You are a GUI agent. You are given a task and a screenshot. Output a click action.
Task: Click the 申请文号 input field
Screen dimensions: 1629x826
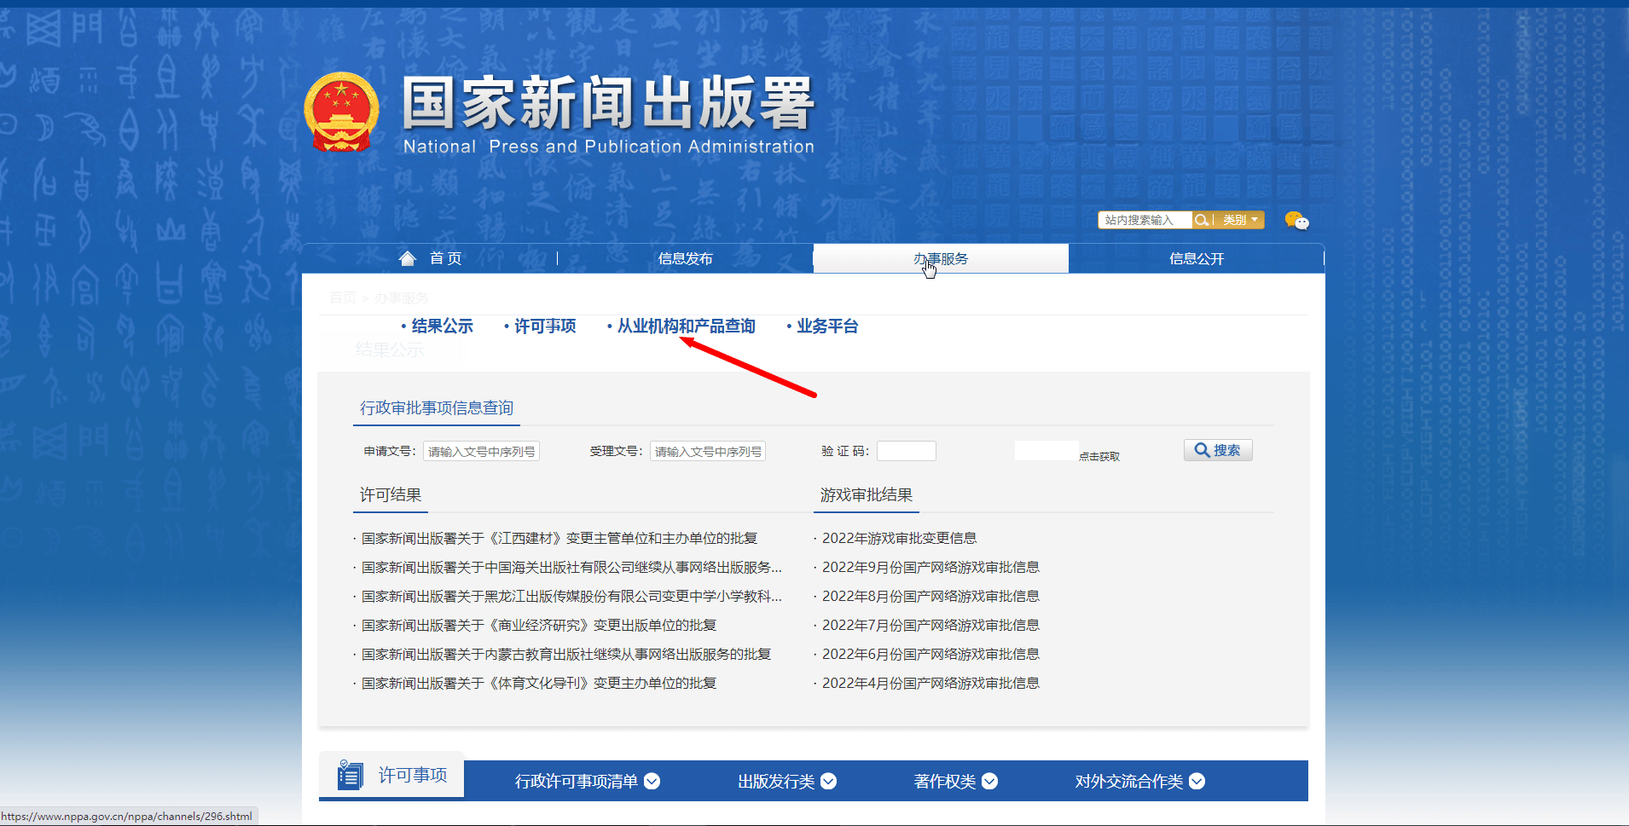point(480,450)
